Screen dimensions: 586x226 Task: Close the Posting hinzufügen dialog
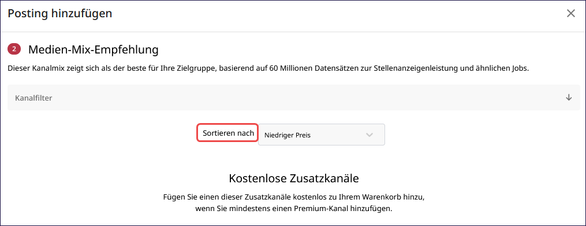[570, 14]
